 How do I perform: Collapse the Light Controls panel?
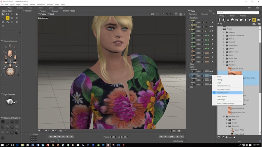pos(2,94)
